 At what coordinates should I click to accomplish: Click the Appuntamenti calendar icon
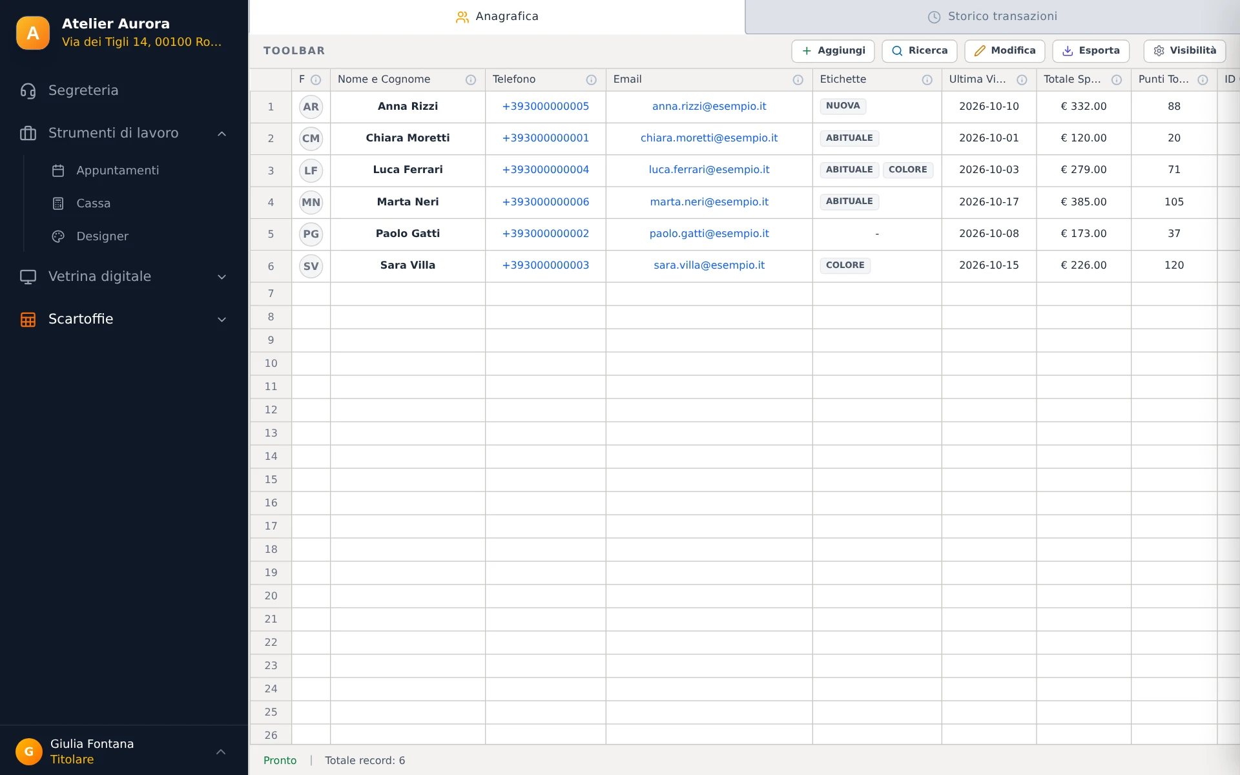point(58,170)
